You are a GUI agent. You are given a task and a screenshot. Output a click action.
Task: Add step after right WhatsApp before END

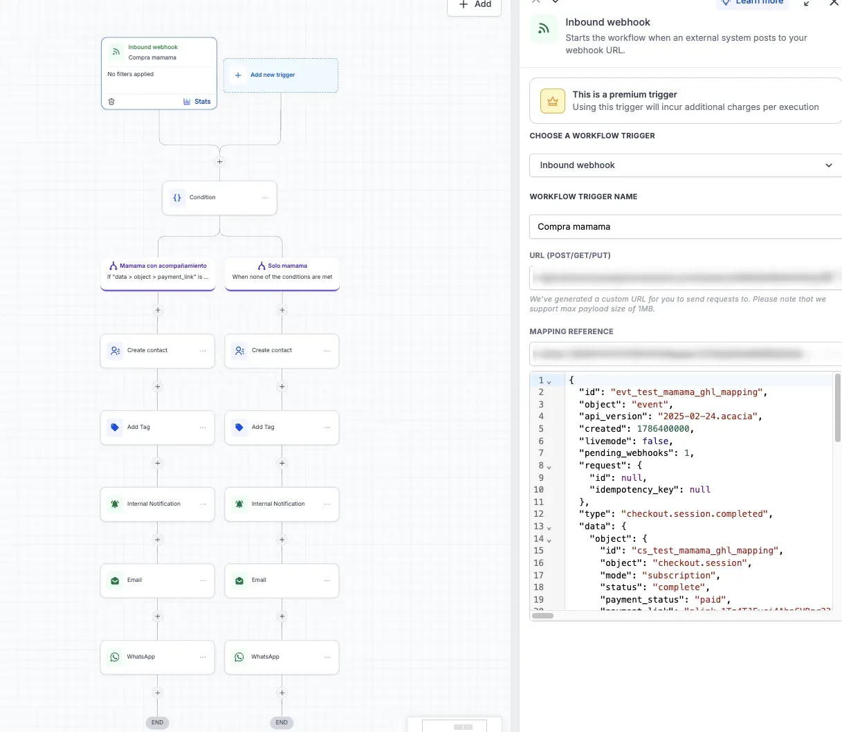click(282, 693)
